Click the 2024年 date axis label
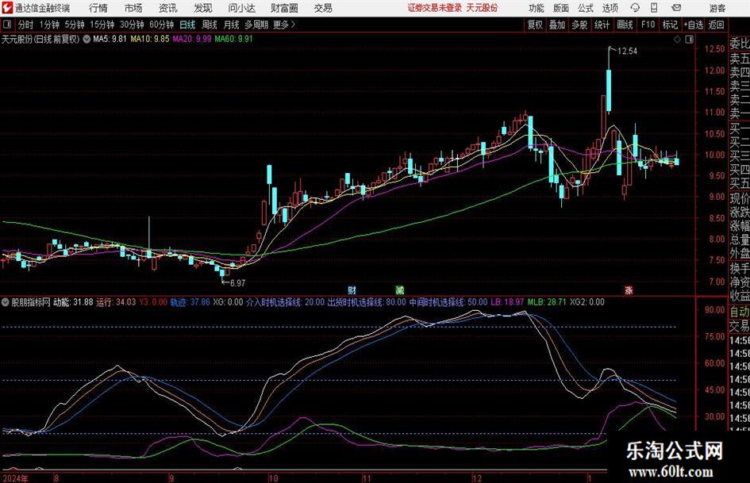Viewport: 750px width, 483px height. pos(15,477)
